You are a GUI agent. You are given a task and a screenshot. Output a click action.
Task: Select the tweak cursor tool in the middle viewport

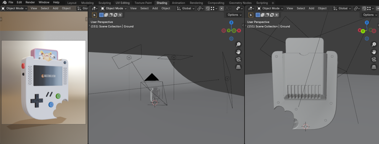pos(94,15)
